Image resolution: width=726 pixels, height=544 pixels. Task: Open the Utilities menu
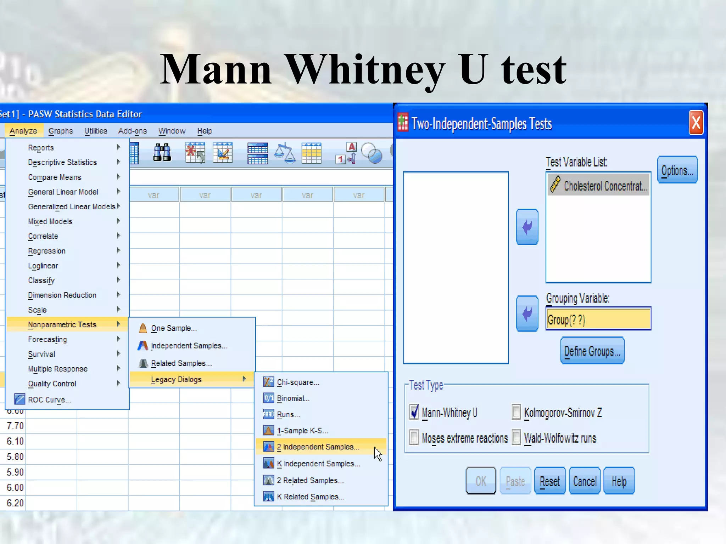pos(96,131)
